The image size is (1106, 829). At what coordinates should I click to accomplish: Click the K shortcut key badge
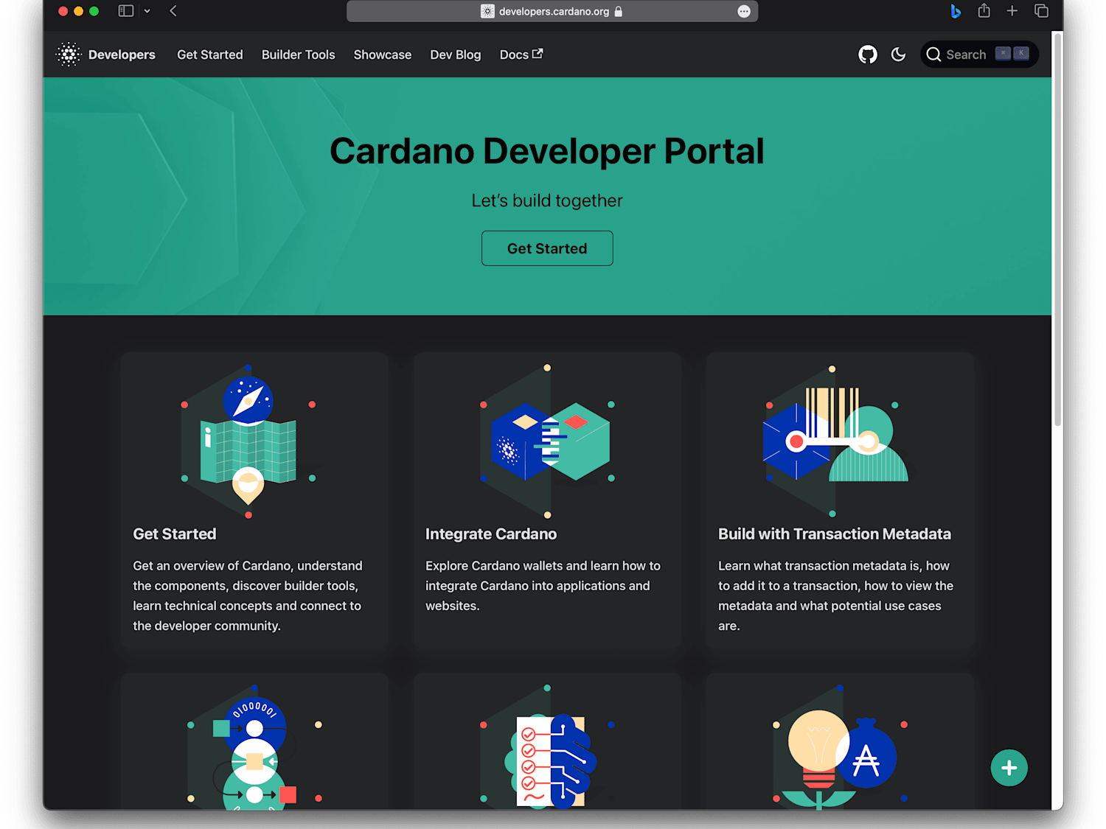[1021, 53]
